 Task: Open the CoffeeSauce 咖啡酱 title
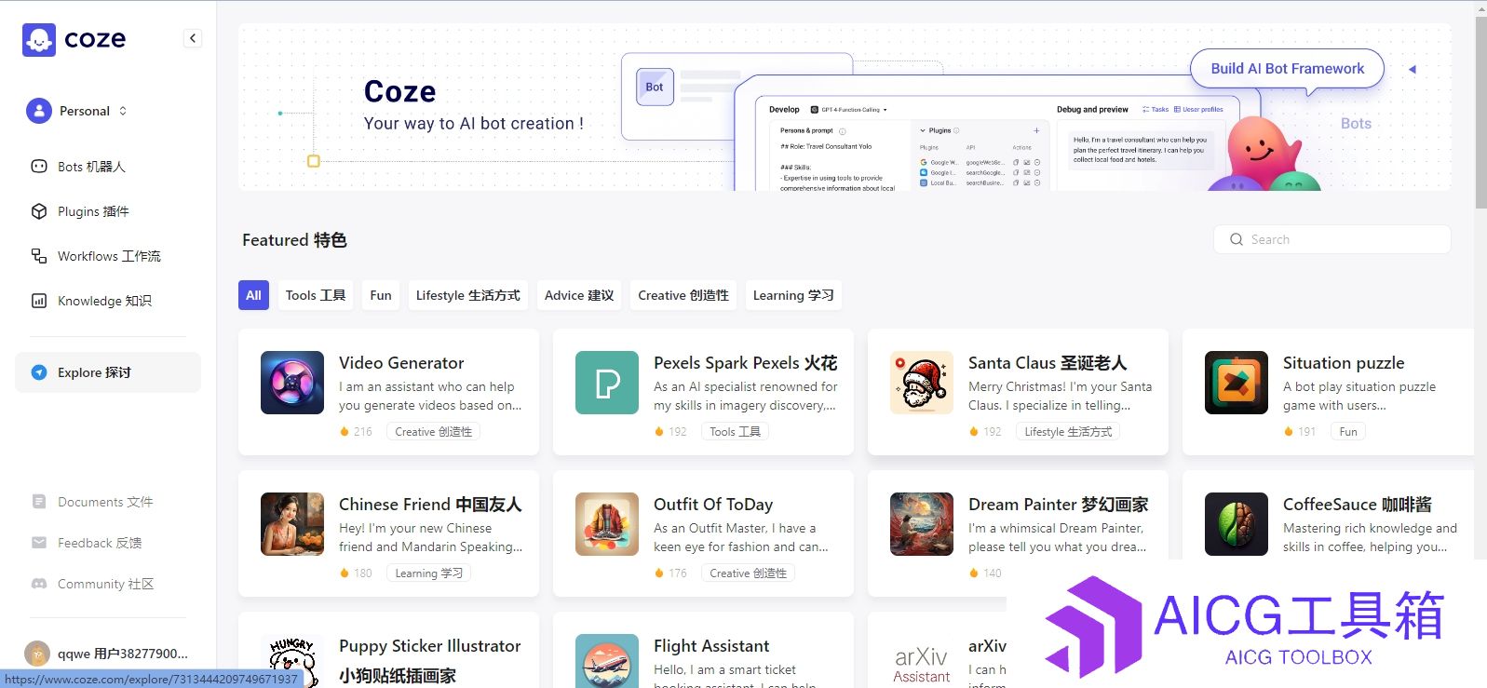point(1358,505)
